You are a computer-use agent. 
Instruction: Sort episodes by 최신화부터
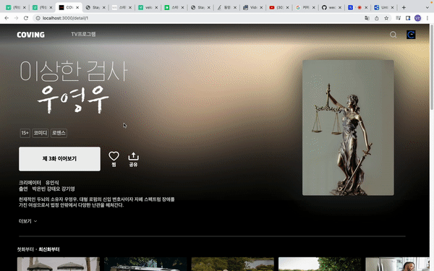(x=49, y=249)
